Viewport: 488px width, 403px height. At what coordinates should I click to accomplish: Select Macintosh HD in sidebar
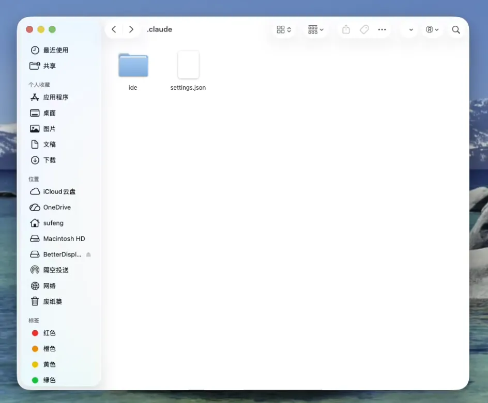64,238
